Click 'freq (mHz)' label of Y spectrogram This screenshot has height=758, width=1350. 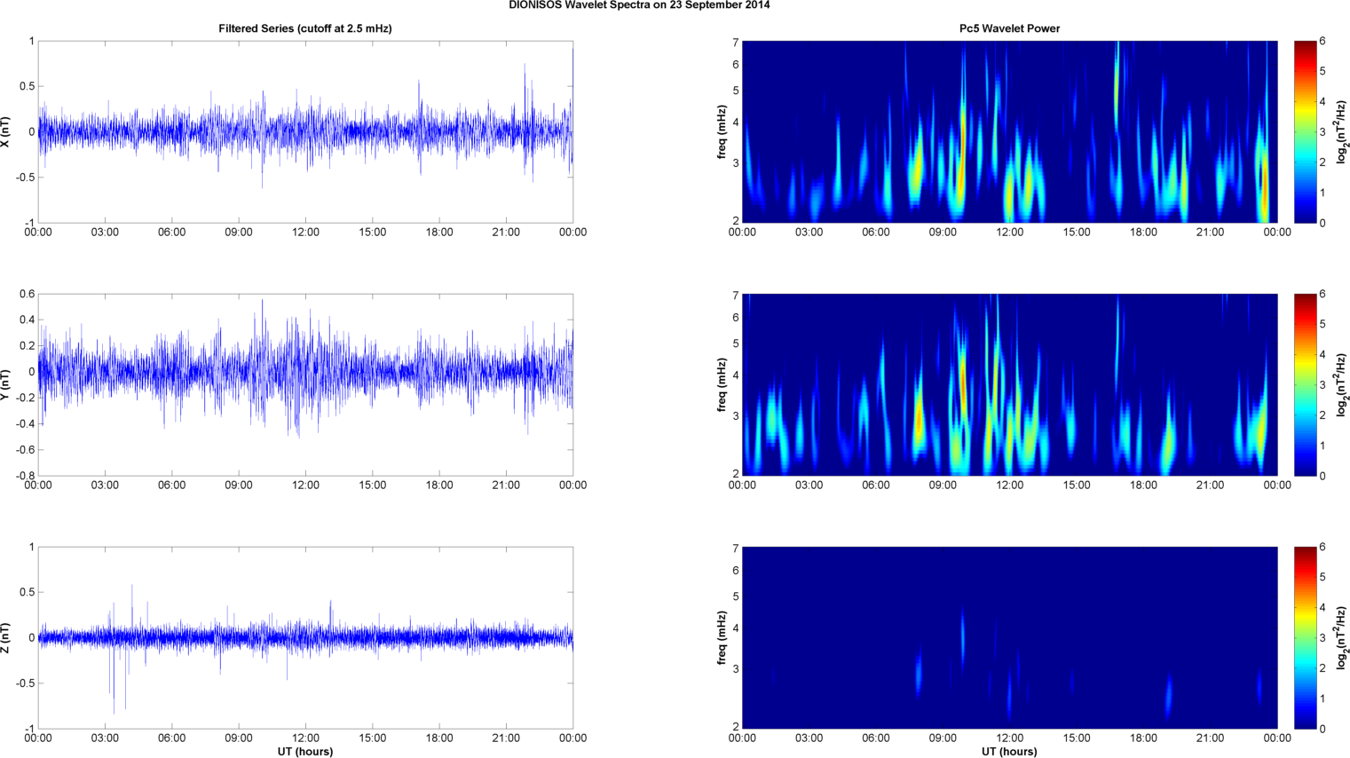coord(722,385)
